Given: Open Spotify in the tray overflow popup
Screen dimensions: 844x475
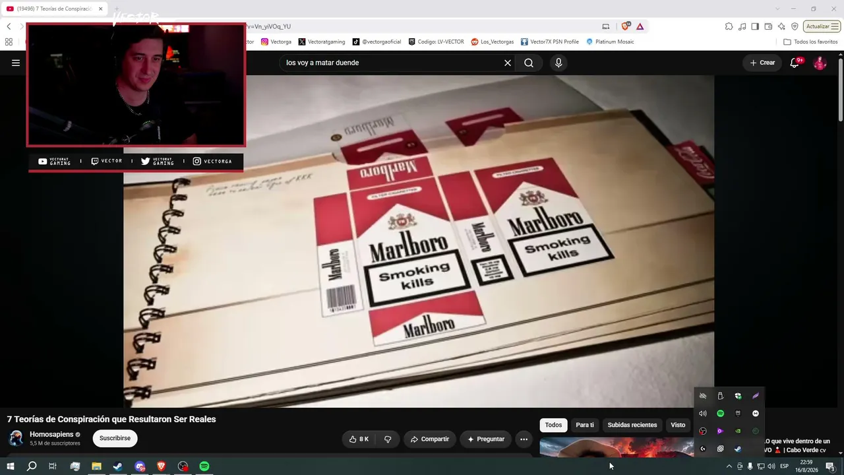Looking at the screenshot, I should (x=720, y=414).
